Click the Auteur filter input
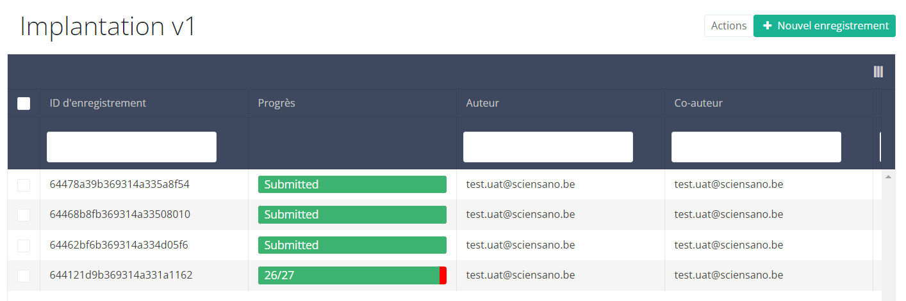The image size is (906, 301). 548,147
